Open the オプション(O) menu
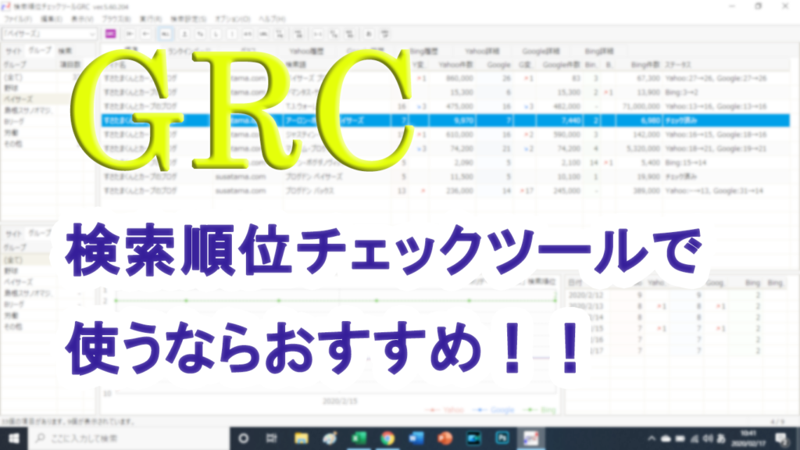 pos(233,19)
